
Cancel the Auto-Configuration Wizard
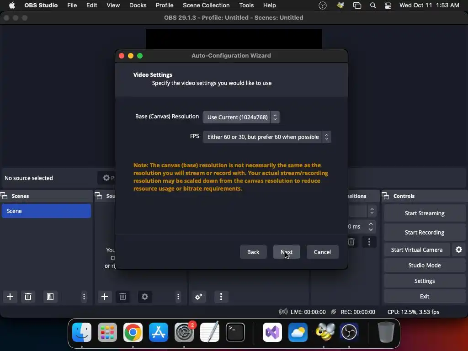click(322, 252)
